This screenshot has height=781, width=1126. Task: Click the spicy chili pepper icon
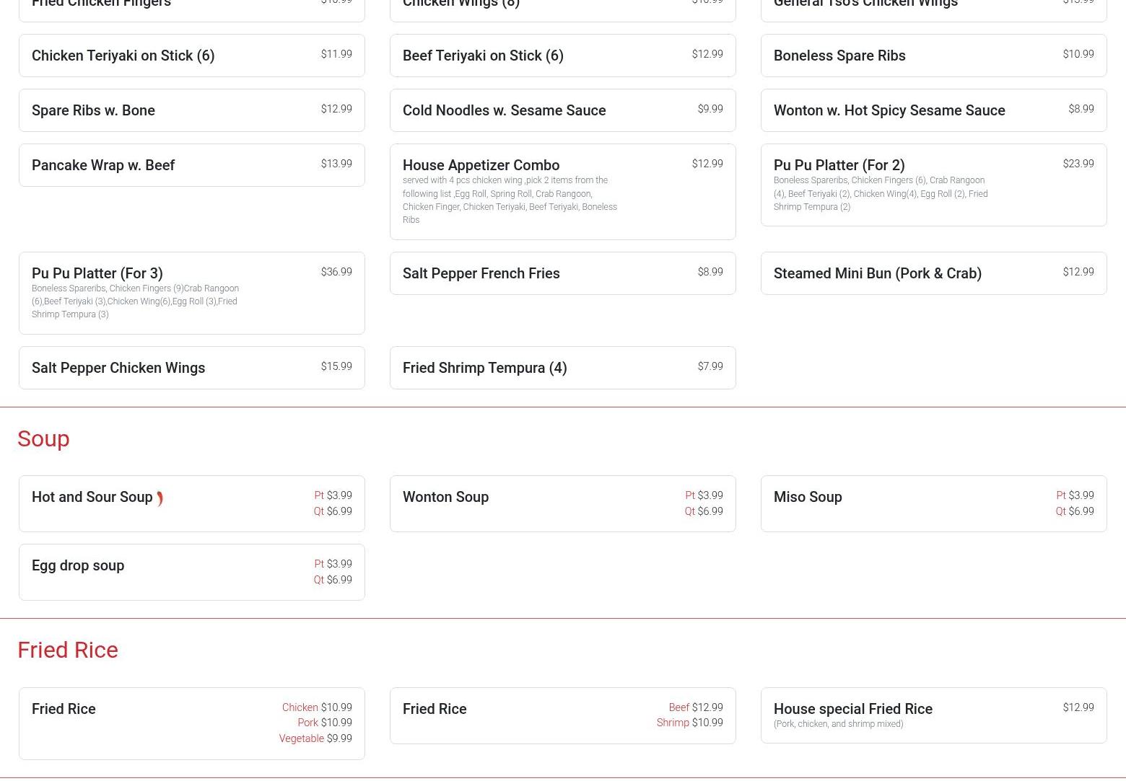click(160, 498)
